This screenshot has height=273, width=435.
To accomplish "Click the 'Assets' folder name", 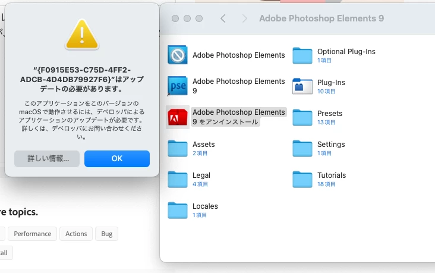I will [x=204, y=145].
